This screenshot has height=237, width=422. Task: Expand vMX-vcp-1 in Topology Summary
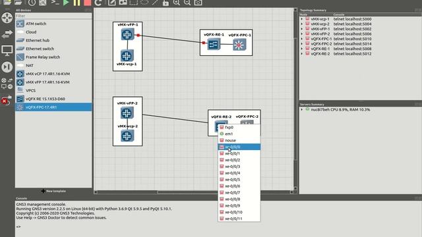pyautogui.click(x=302, y=19)
